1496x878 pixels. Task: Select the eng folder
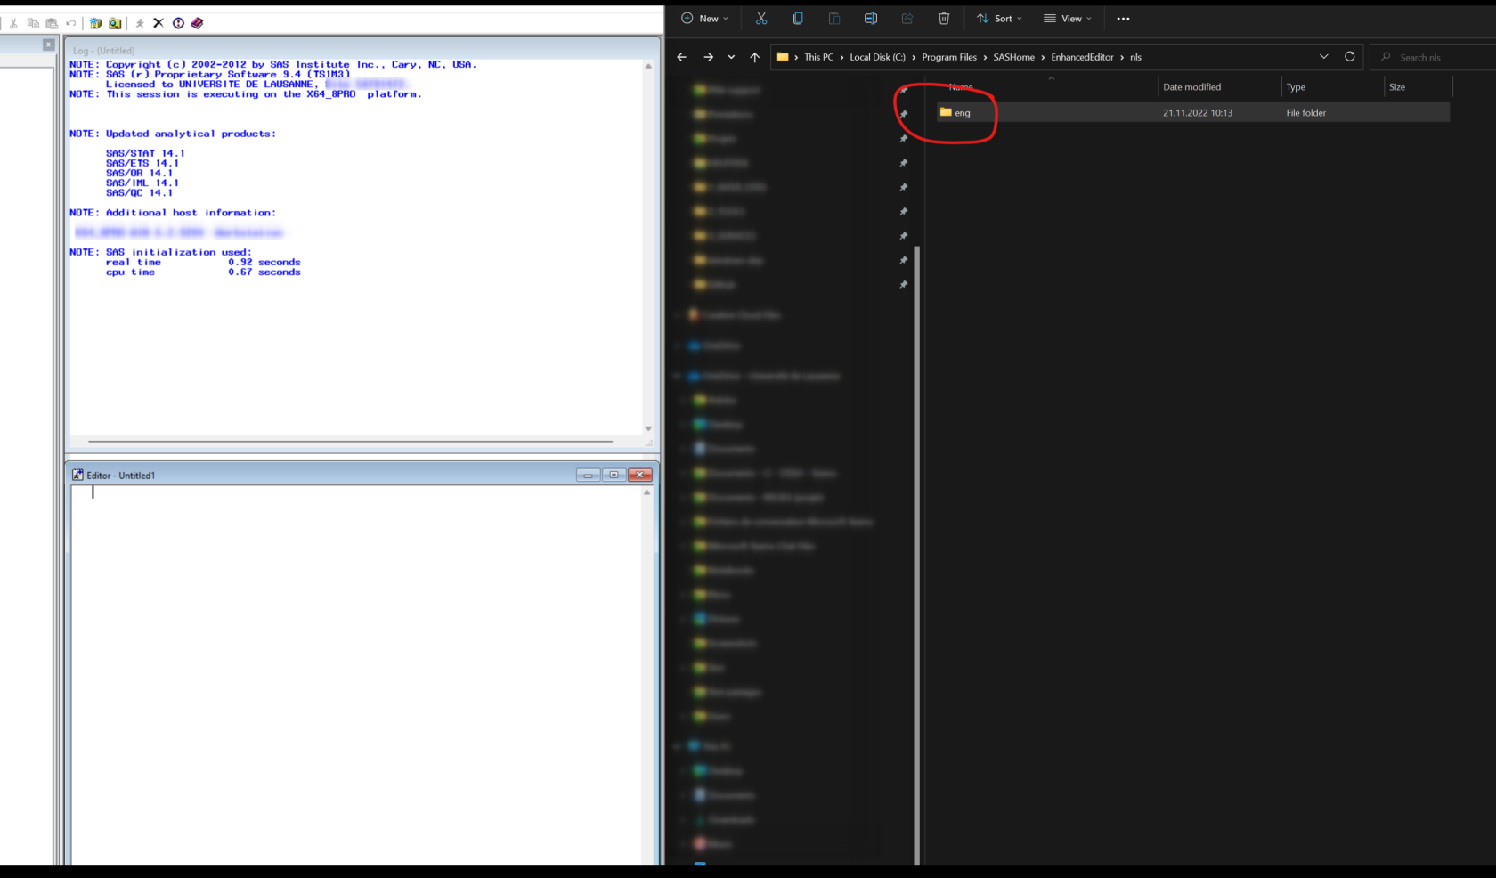[962, 113]
